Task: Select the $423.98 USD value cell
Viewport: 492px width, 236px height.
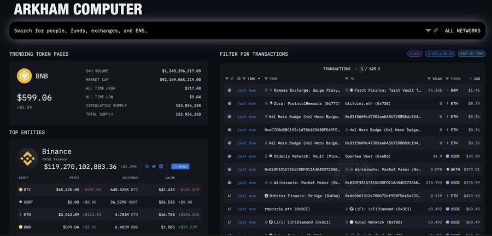Action: pyautogui.click(x=472, y=196)
